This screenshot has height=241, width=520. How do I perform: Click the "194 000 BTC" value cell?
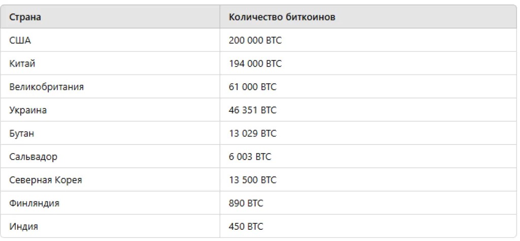click(x=255, y=64)
